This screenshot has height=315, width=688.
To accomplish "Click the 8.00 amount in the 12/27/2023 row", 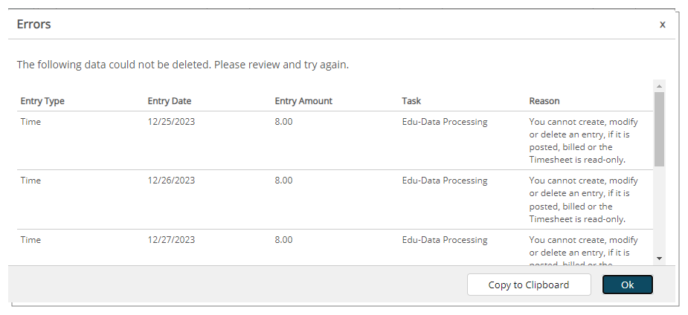I will (283, 240).
